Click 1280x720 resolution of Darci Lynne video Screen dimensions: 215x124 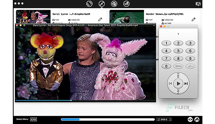pyautogui.click(x=75, y=20)
